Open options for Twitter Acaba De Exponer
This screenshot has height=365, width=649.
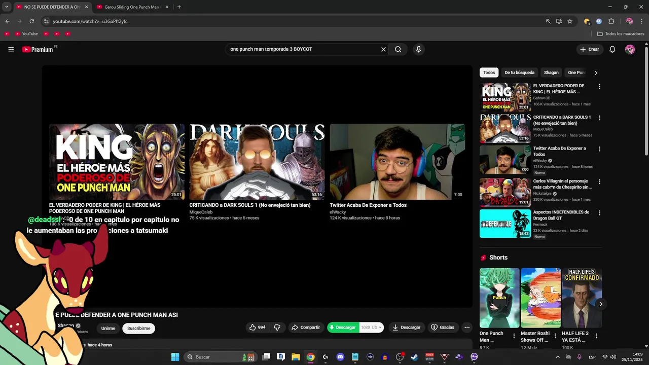point(599,150)
